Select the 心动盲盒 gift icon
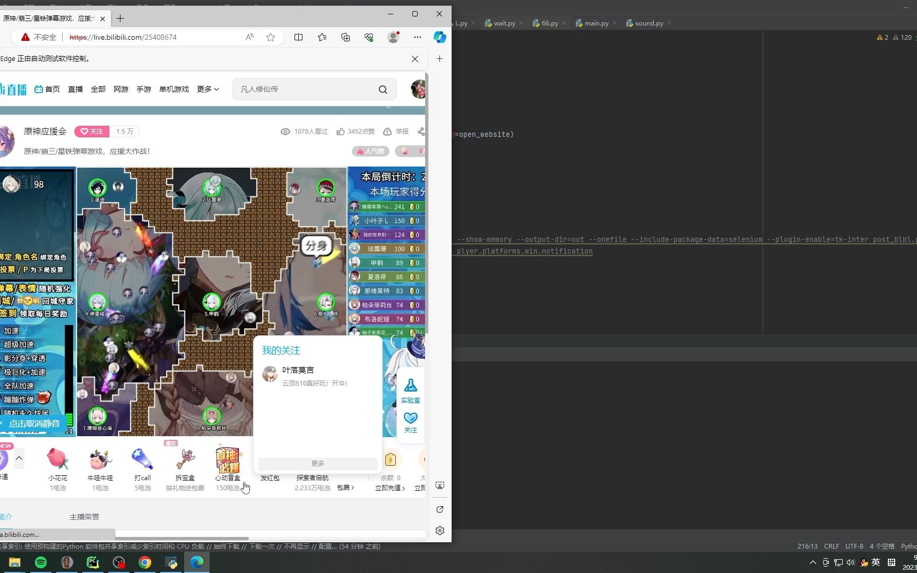This screenshot has width=917, height=573. click(228, 459)
